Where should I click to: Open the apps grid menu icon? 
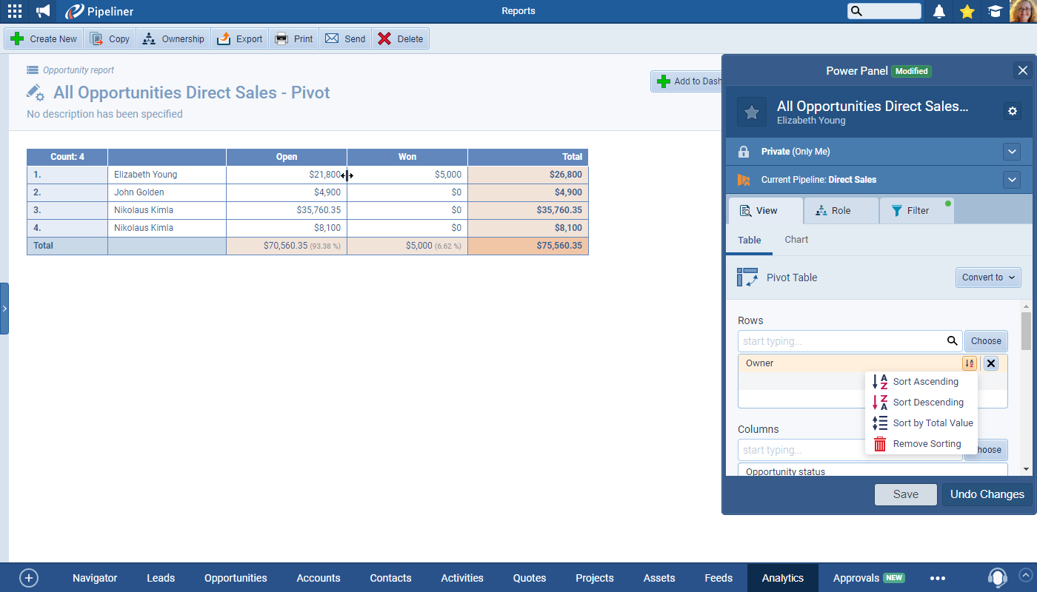(14, 11)
